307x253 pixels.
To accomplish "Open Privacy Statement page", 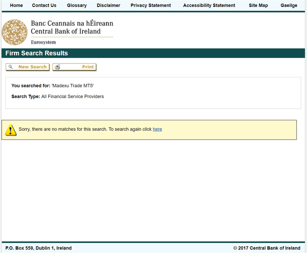I will (151, 5).
